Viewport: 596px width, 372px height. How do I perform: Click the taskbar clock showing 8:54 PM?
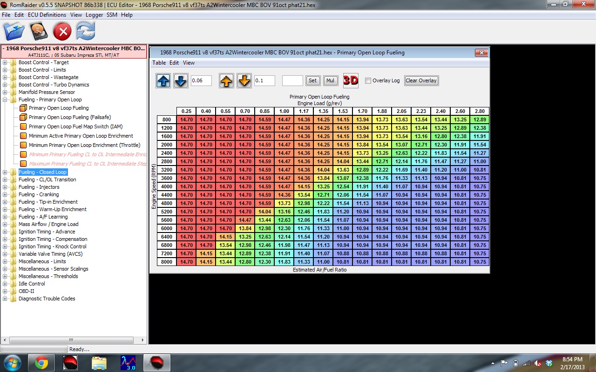click(x=572, y=363)
